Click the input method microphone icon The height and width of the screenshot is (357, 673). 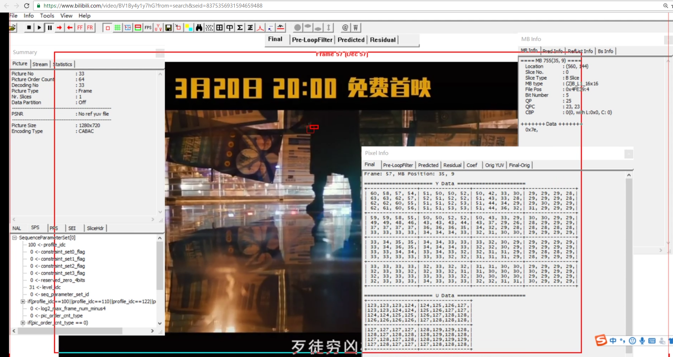642,341
